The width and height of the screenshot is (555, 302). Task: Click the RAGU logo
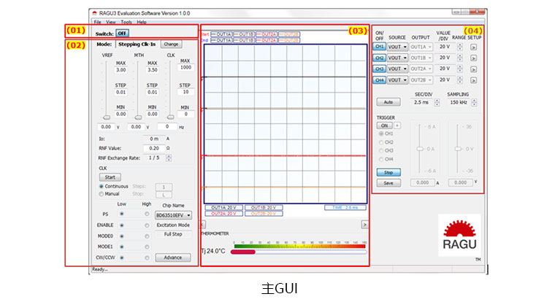(459, 233)
